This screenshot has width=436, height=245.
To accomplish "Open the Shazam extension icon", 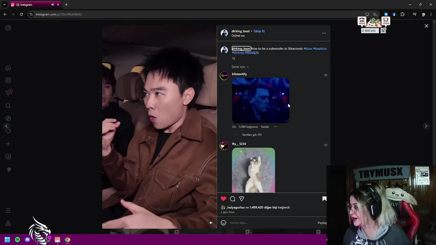I will click(x=386, y=14).
